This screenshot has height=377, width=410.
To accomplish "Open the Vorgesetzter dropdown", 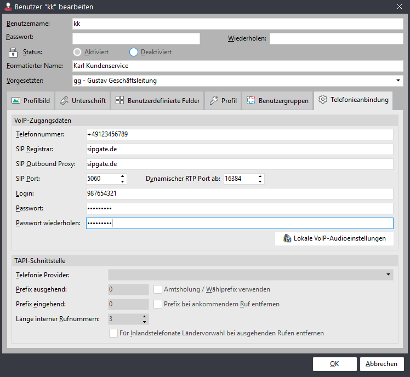I will [x=398, y=81].
